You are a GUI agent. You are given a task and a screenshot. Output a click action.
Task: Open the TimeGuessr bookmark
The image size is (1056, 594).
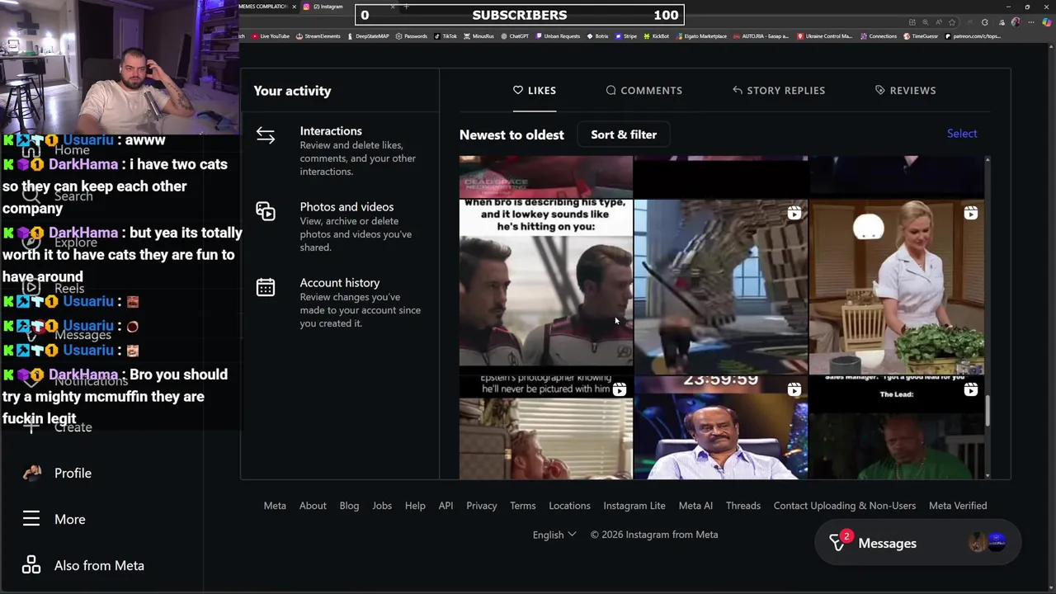point(921,36)
